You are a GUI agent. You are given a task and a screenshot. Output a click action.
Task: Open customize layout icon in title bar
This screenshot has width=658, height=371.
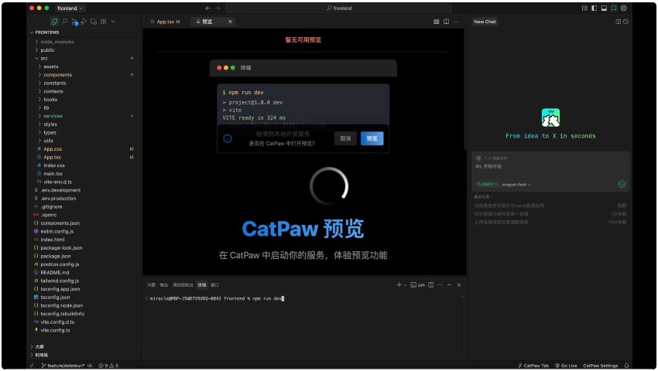584,8
